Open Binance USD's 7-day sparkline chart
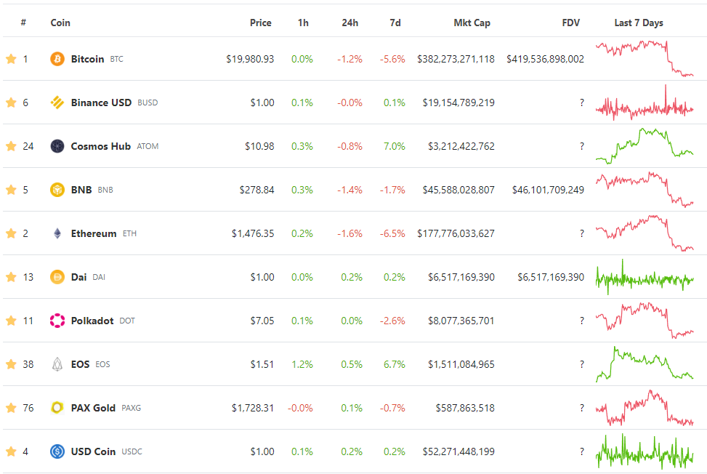Screen dimensions: 707x474 click(x=645, y=103)
